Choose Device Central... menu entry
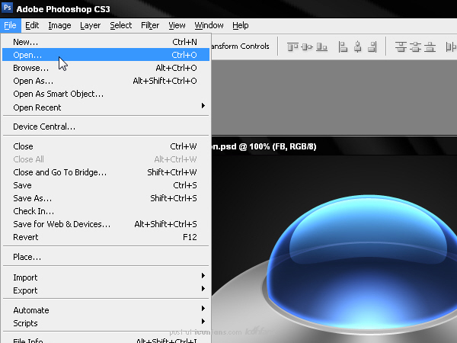Image resolution: width=457 pixels, height=343 pixels. (106, 127)
